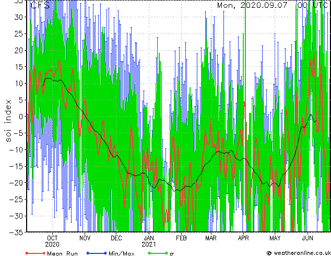Click the 'Min/Max' legend text
Image resolution: width=331 pixels, height=256 pixels.
click(121, 253)
